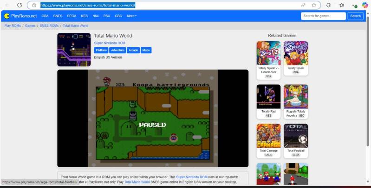Open the browser settings and more menu
Screen dimensions: 371x188
pos(354,5)
